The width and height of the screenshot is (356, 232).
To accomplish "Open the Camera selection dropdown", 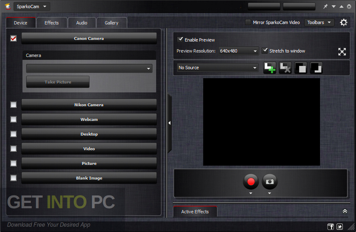I will click(x=89, y=68).
